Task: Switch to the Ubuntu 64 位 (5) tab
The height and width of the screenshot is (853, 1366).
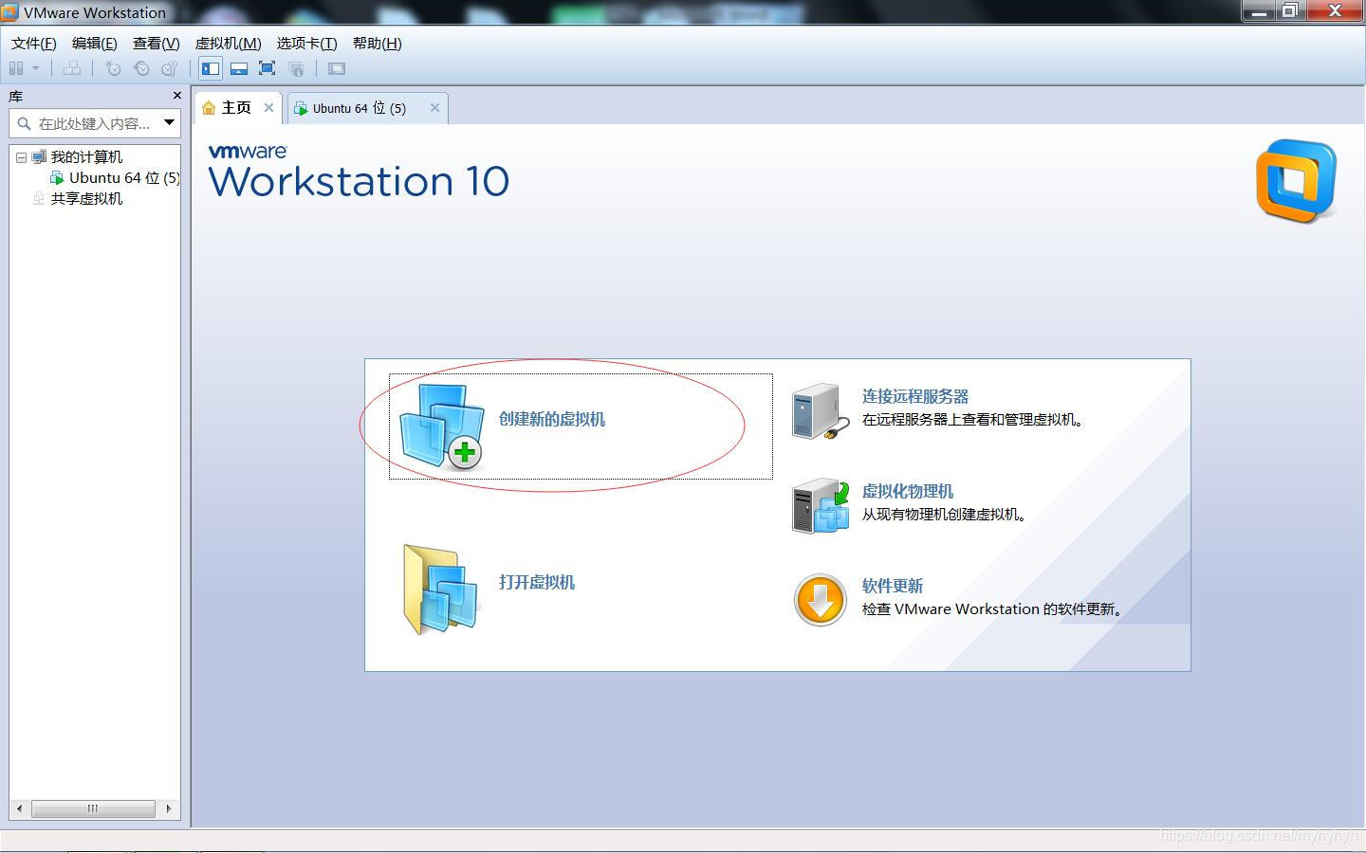Action: click(x=360, y=107)
